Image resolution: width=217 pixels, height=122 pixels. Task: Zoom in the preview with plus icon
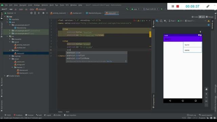pyautogui.click(x=206, y=94)
